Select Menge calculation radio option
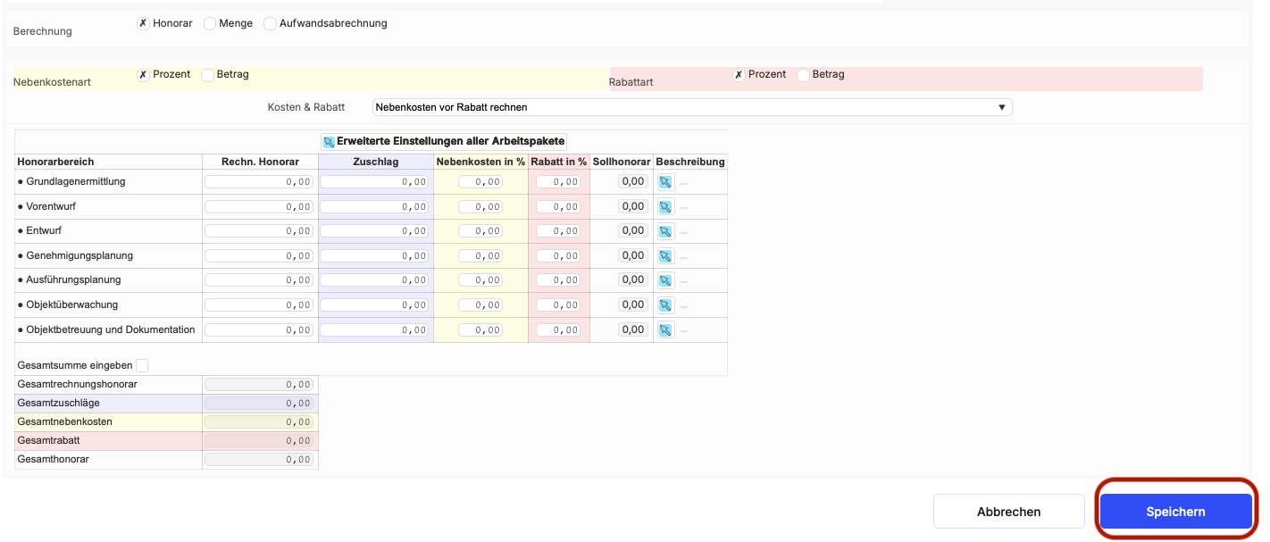Screen dimensions: 1270x542 tap(210, 24)
